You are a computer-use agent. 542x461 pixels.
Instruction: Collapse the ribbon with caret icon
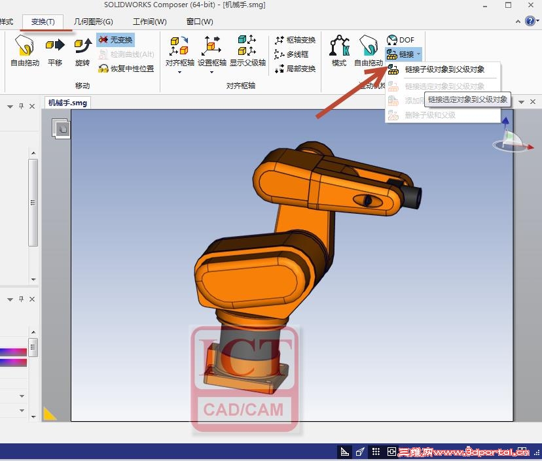point(518,22)
